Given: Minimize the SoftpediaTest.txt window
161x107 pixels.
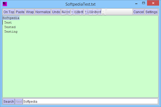Looking at the screenshot, I should 136,3.
